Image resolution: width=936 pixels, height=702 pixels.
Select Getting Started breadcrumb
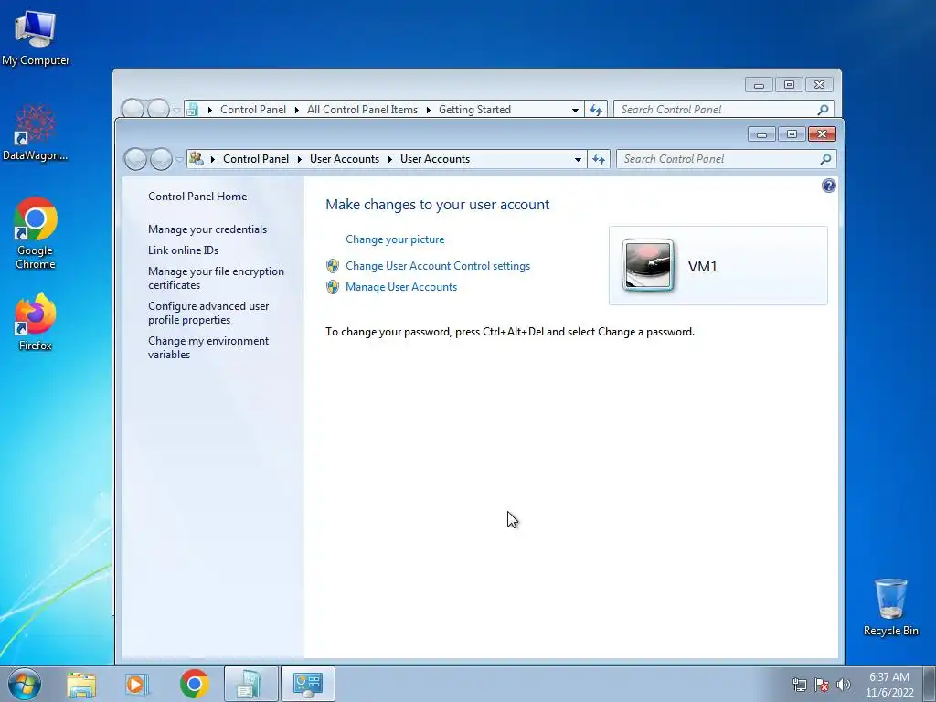(x=474, y=110)
